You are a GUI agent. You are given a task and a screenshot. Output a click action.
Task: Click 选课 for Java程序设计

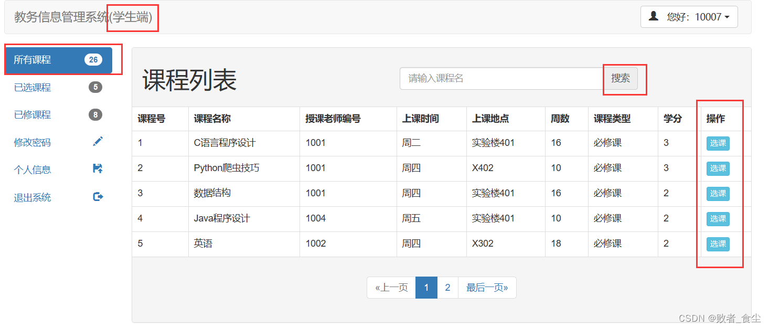pyautogui.click(x=718, y=219)
